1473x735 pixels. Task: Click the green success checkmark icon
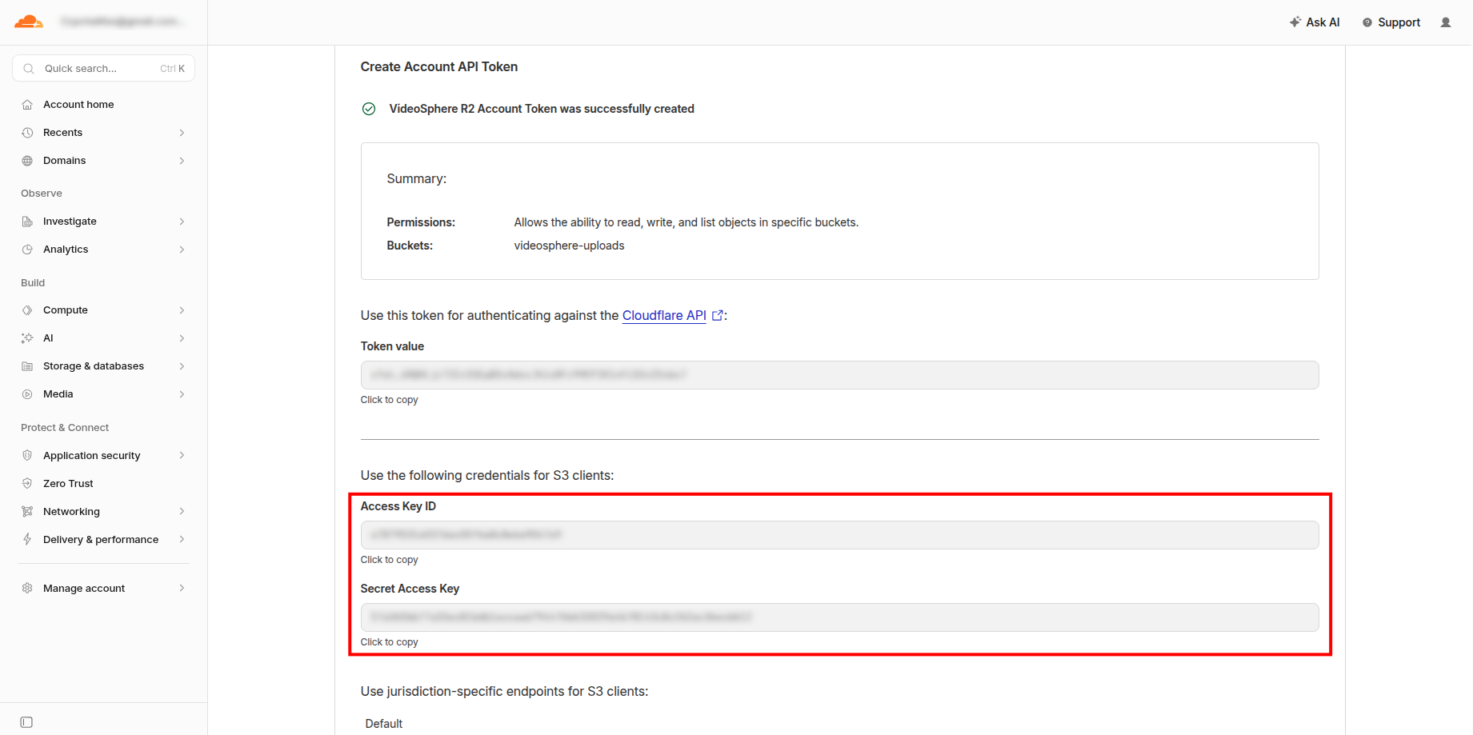[369, 109]
